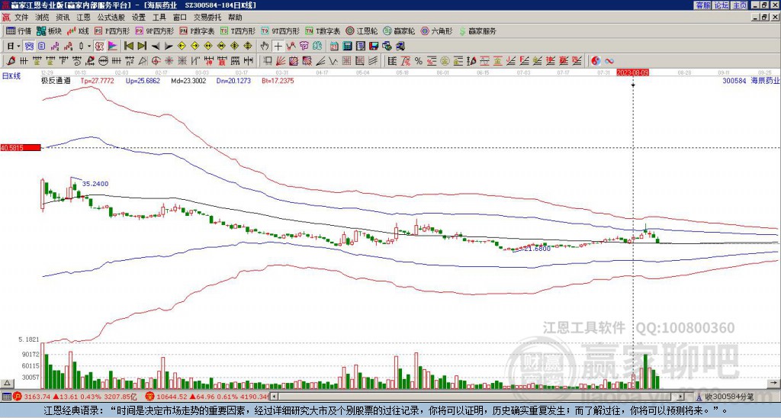The height and width of the screenshot is (418, 781).
Task: Open the 客服 customer service button
Action: (x=702, y=5)
